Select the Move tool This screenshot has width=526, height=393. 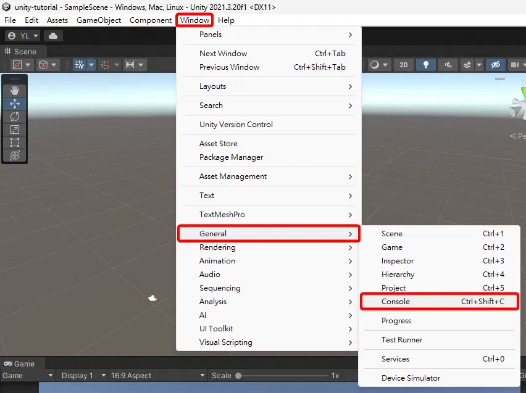point(14,104)
